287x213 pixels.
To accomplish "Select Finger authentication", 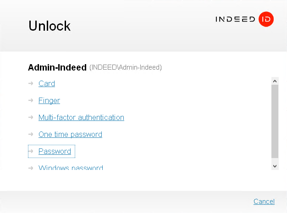I will click(x=49, y=100).
